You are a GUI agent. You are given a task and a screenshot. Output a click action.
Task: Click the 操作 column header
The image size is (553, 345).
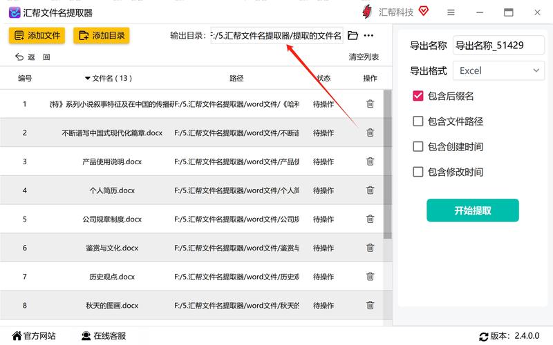370,78
